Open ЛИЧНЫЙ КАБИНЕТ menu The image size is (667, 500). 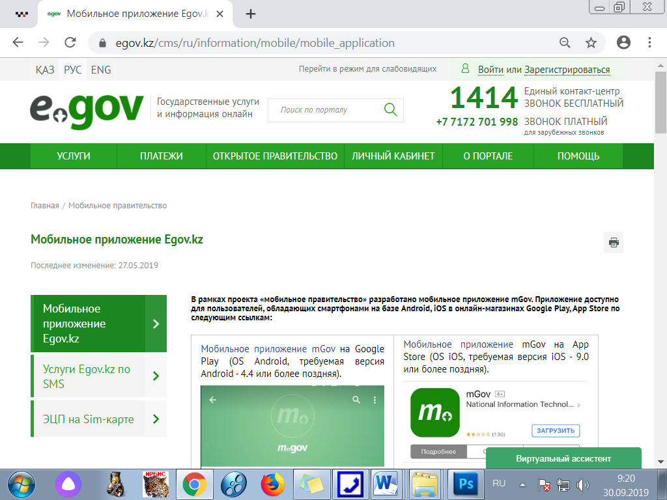click(x=393, y=156)
